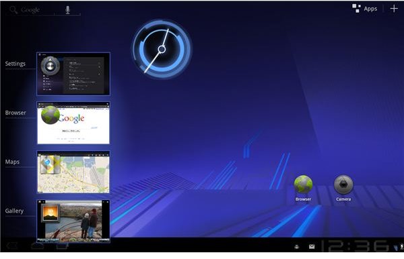Tap the Back arrow in system bar
The width and height of the screenshot is (404, 259).
[12, 246]
